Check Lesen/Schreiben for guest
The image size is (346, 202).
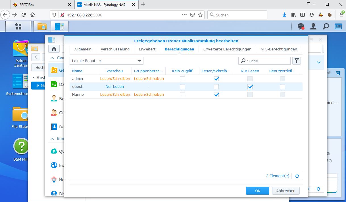click(x=216, y=87)
